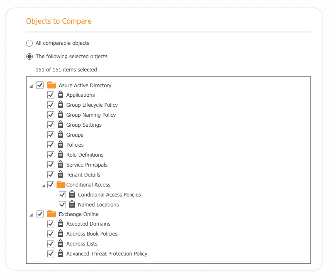Click the Conditional Access folder icon

tap(61, 184)
